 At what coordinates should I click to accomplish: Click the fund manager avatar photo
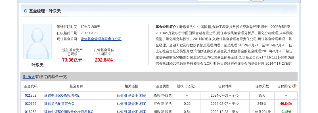(37, 42)
